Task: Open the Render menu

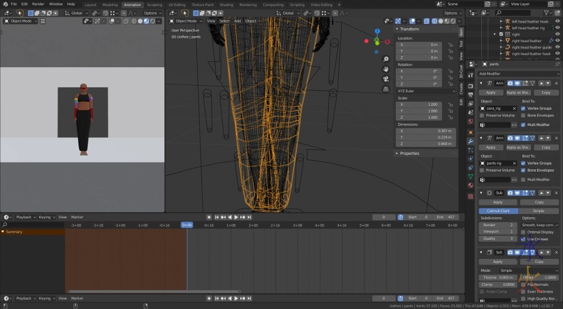Action: point(38,4)
